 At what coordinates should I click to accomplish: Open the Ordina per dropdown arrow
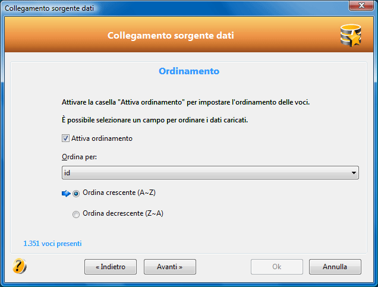point(354,172)
